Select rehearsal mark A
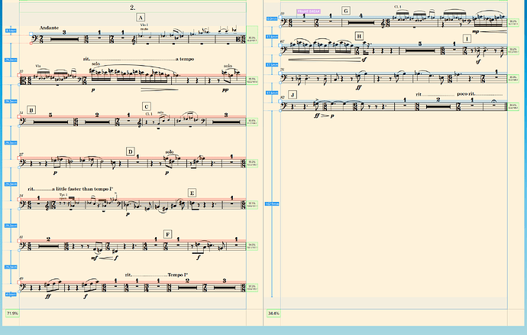527x335 pixels. 141,18
